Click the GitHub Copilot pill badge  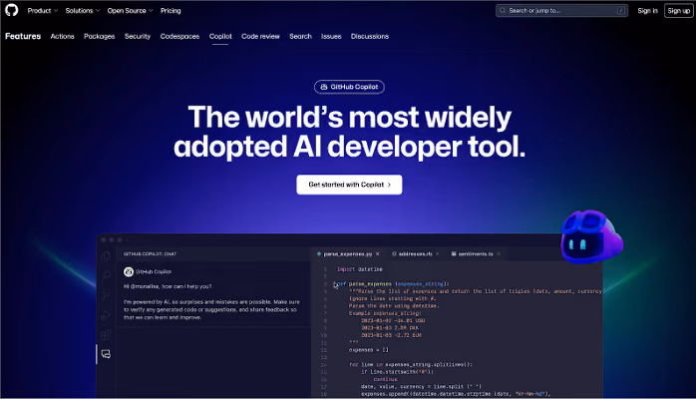coord(349,87)
